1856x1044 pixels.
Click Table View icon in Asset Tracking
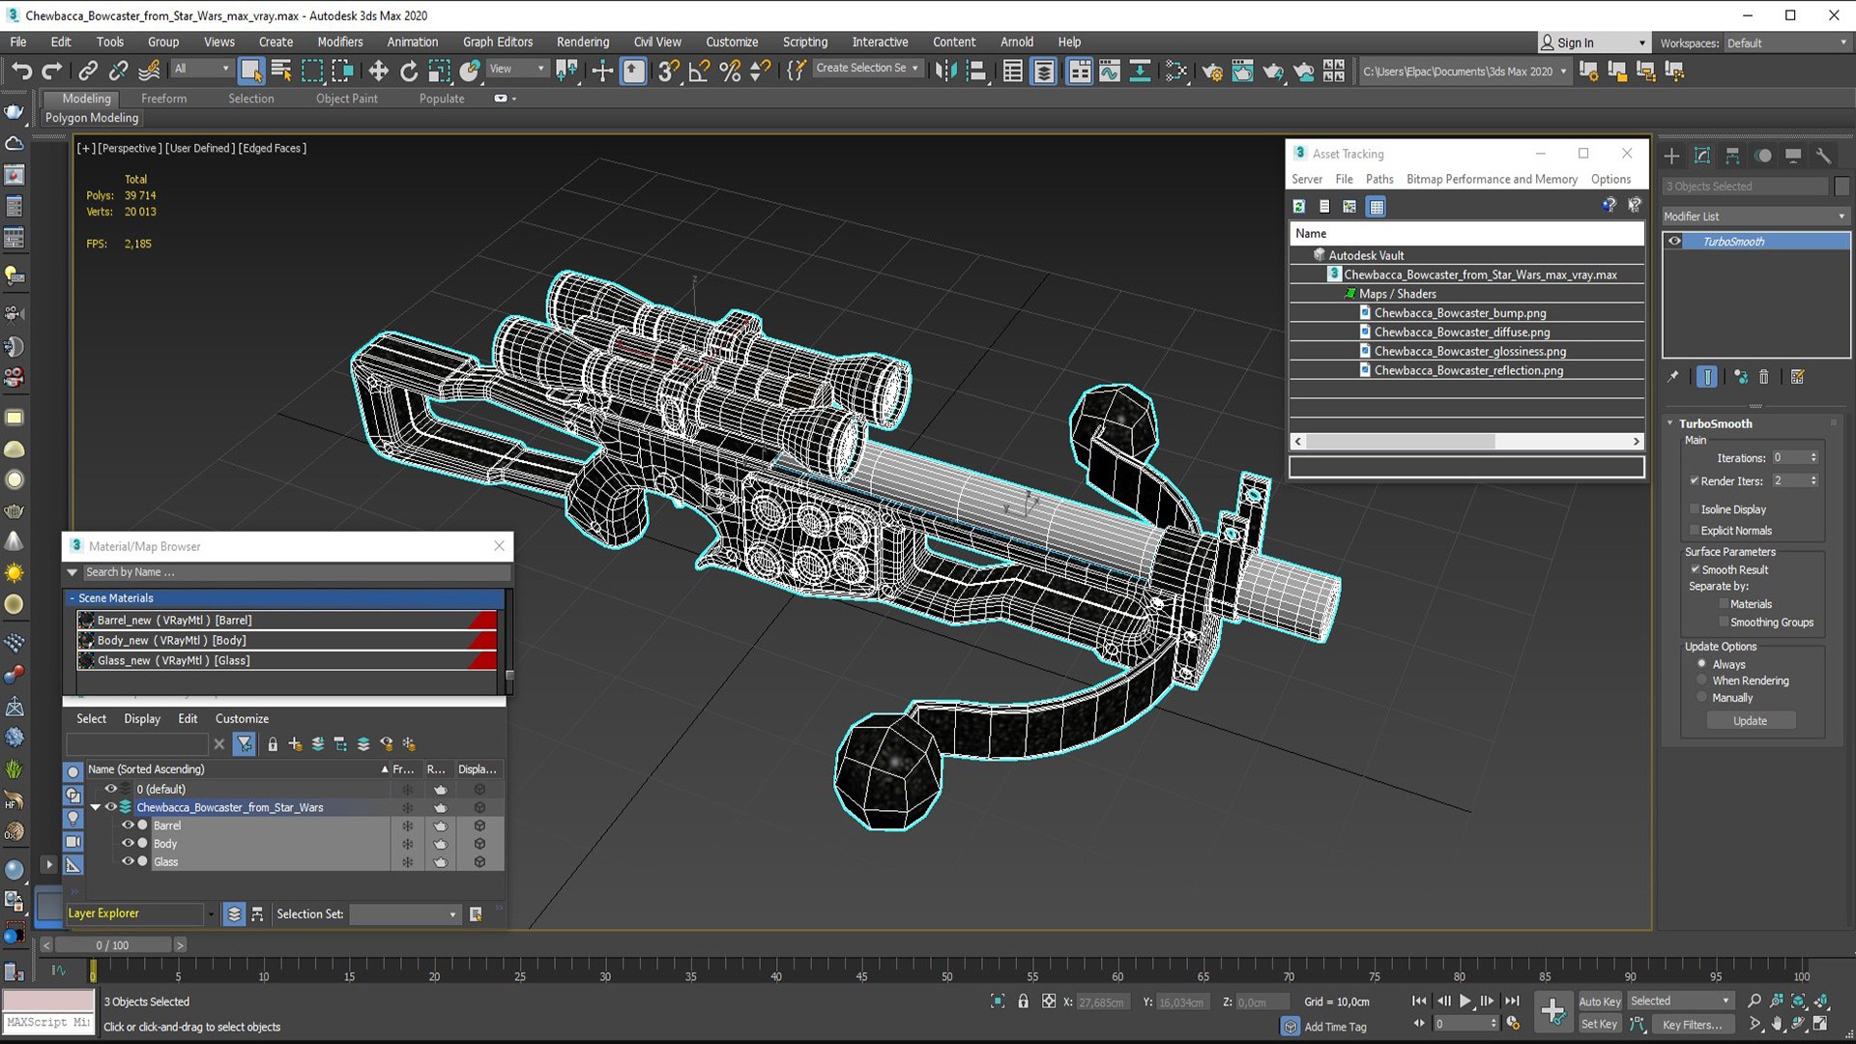coord(1376,206)
